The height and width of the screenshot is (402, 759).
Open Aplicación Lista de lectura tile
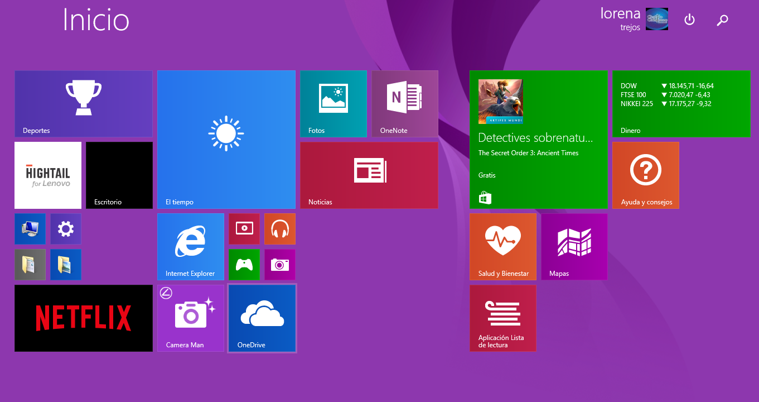tap(503, 318)
